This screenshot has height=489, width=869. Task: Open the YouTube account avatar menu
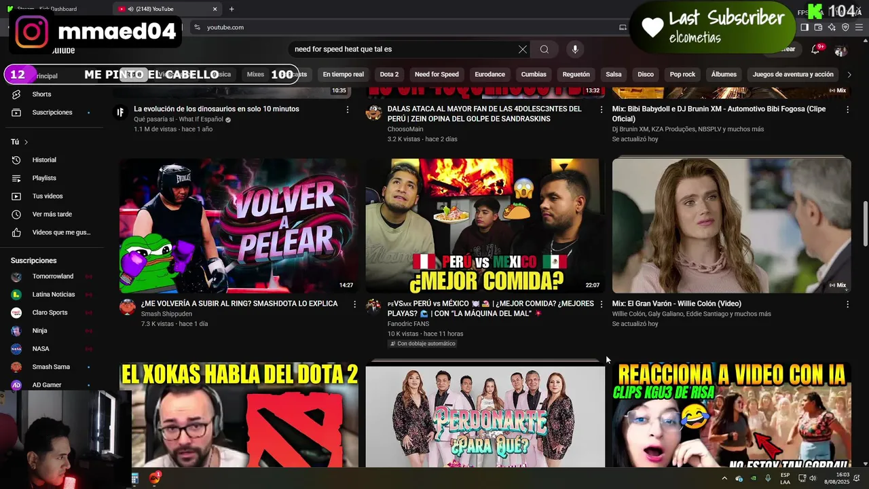click(840, 50)
